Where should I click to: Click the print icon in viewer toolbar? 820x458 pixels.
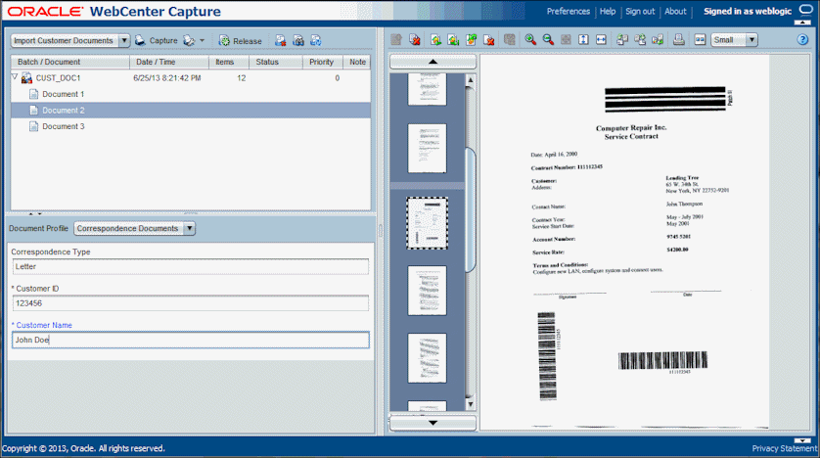(679, 40)
